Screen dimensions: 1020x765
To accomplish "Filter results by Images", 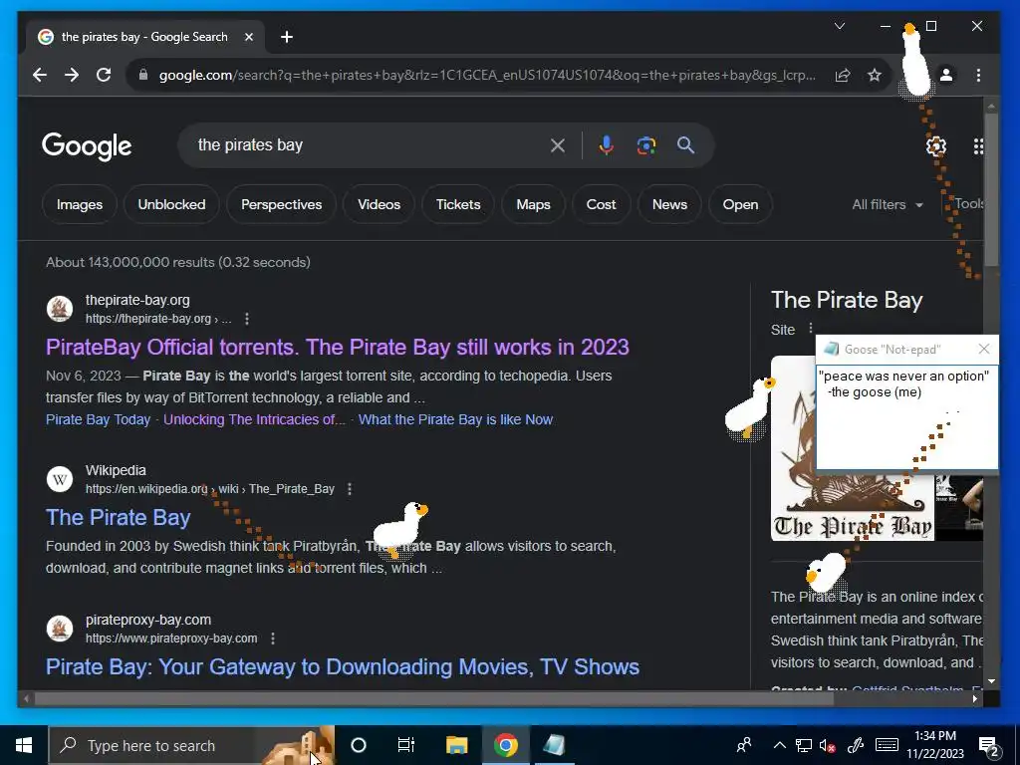I will click(80, 204).
